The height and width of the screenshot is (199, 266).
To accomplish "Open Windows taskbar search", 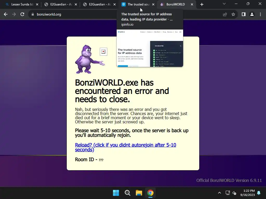I will click(x=127, y=193).
